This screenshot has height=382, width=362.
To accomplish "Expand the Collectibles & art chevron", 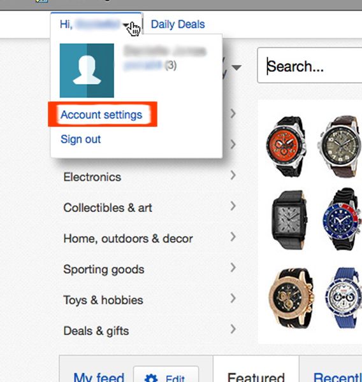I will pos(233,206).
